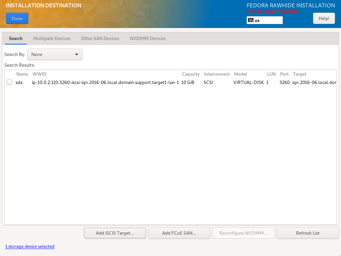Open the NVDIMM Devices tab

[x=148, y=39]
